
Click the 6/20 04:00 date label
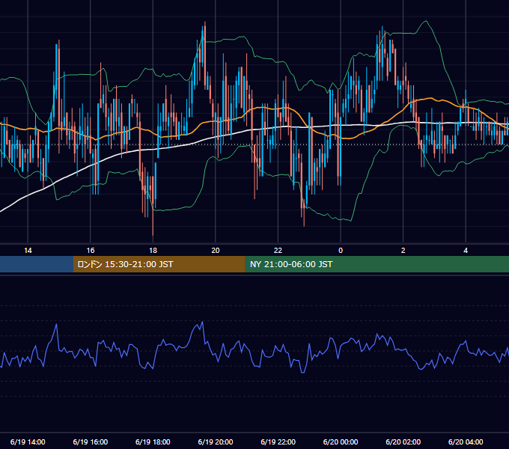[466, 442]
